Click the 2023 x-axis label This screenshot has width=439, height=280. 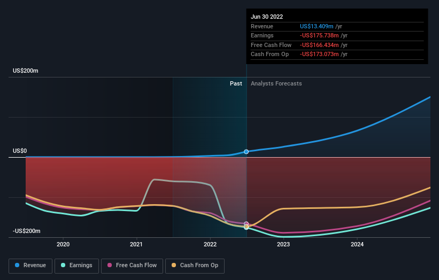283,245
